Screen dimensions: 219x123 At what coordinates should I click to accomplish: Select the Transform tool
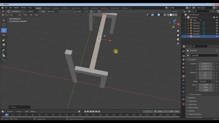pyautogui.click(x=4, y=45)
